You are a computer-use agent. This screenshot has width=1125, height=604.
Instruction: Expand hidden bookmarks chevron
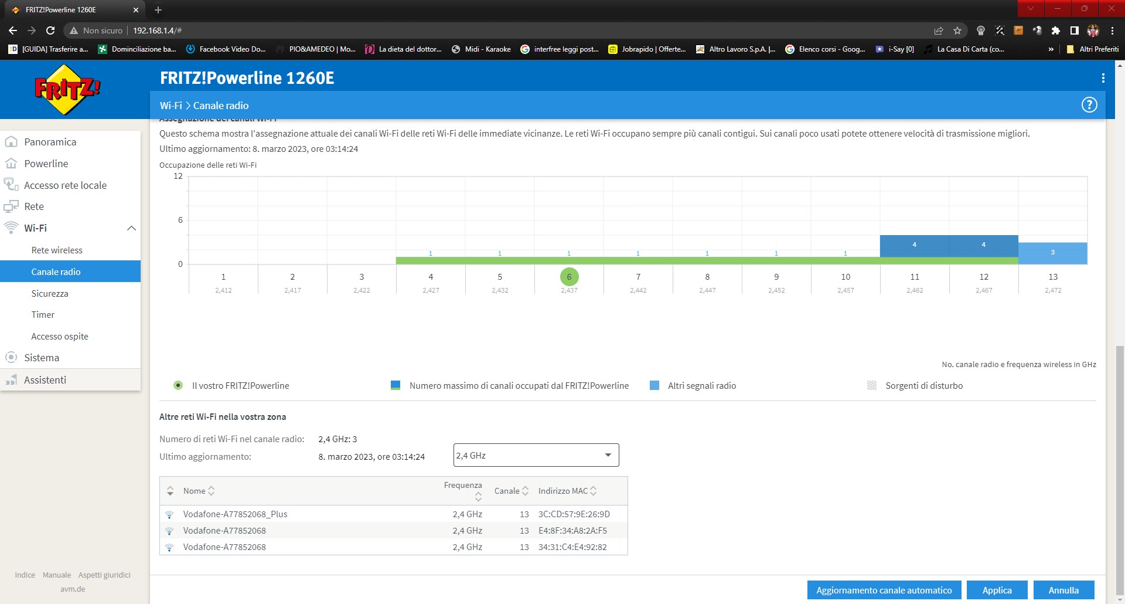pos(1051,49)
